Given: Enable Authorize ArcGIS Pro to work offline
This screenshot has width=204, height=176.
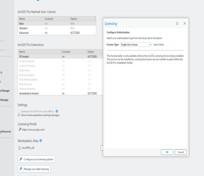Looking at the screenshot, I should (19, 111).
